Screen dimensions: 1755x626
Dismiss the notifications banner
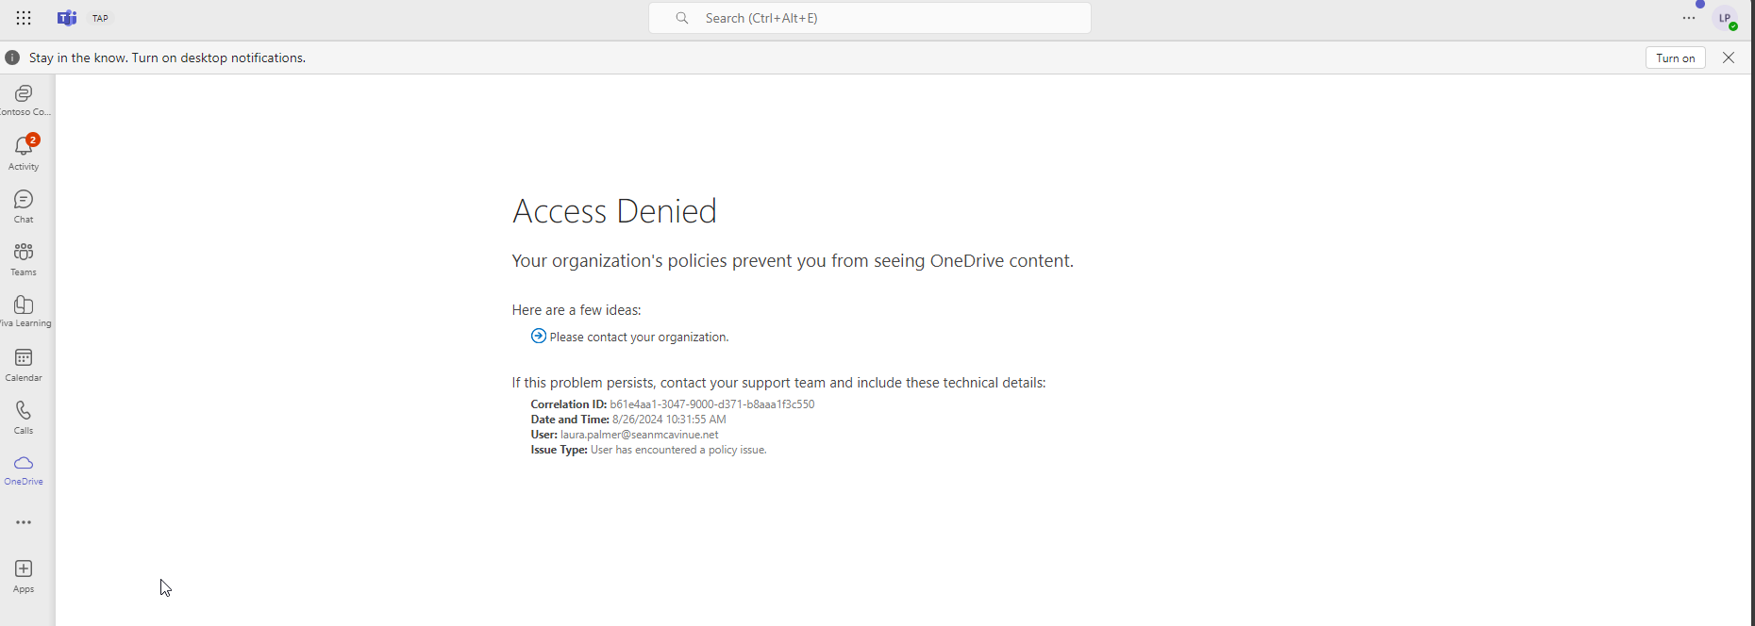click(x=1729, y=58)
